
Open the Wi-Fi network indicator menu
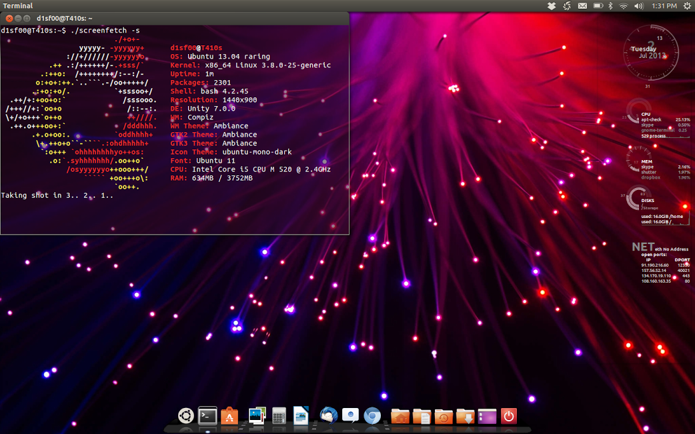pos(624,6)
